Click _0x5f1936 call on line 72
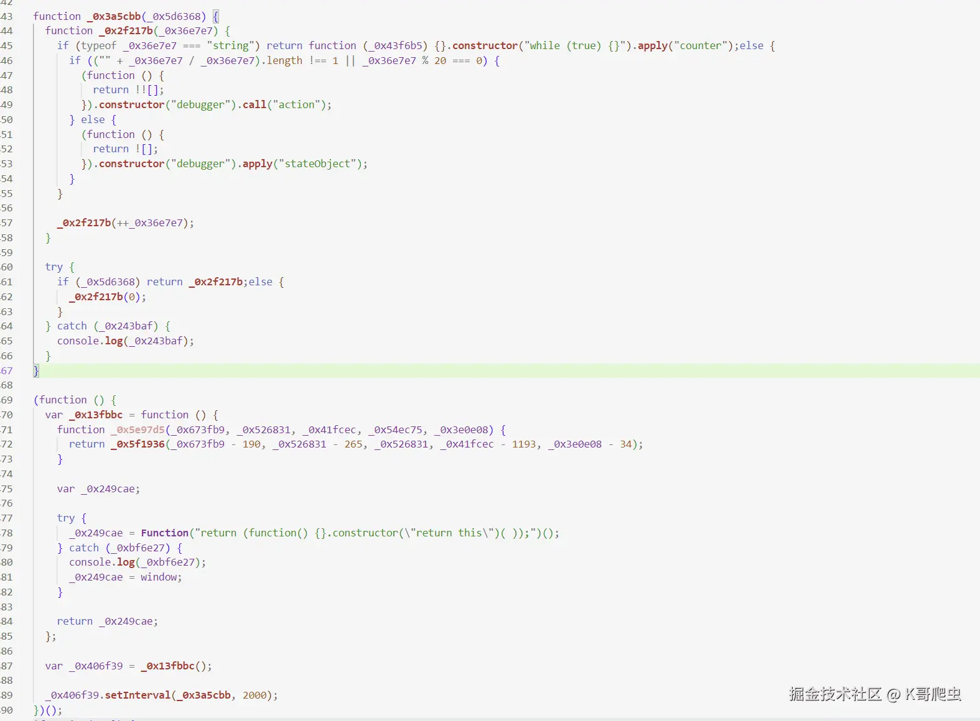 [x=138, y=444]
